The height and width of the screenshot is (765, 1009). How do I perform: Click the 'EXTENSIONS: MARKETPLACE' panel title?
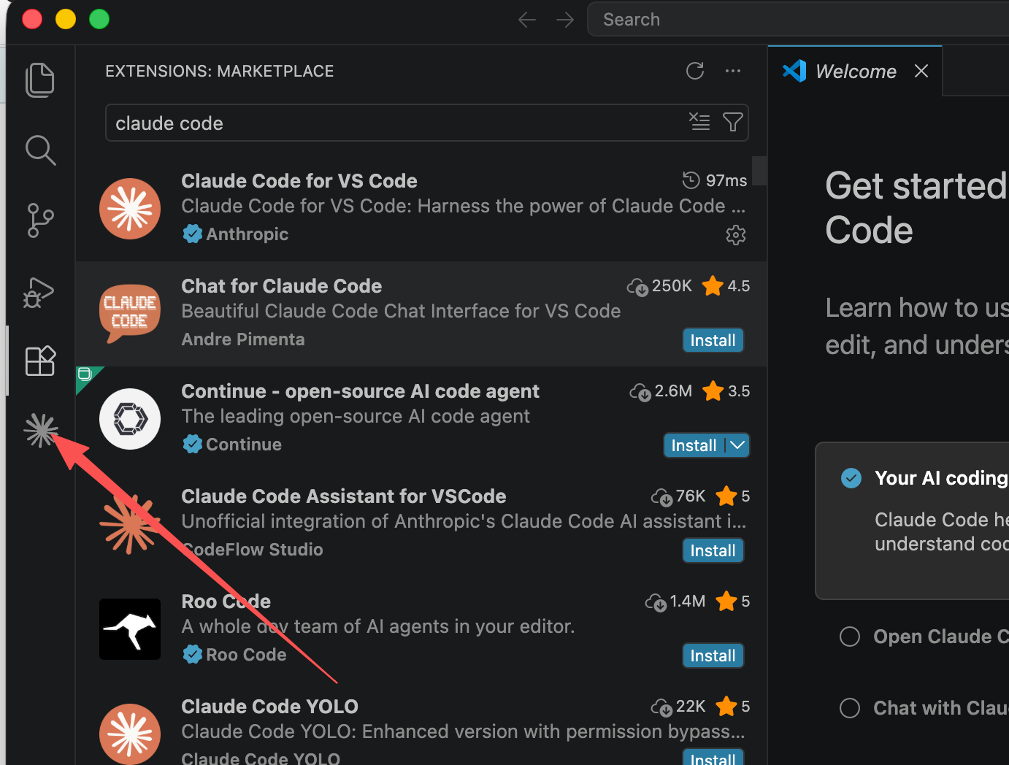coord(220,71)
